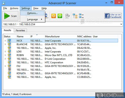
Task: Click status icon of ROBIN row
Action: 9,55
